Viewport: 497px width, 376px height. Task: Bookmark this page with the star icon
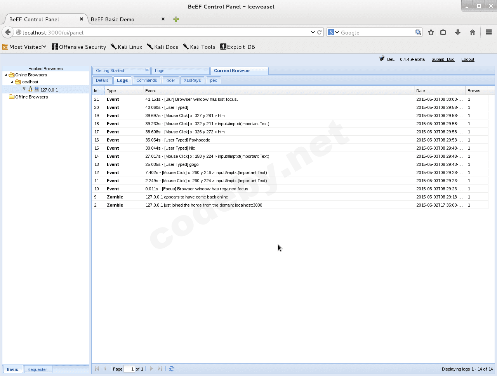pos(431,32)
